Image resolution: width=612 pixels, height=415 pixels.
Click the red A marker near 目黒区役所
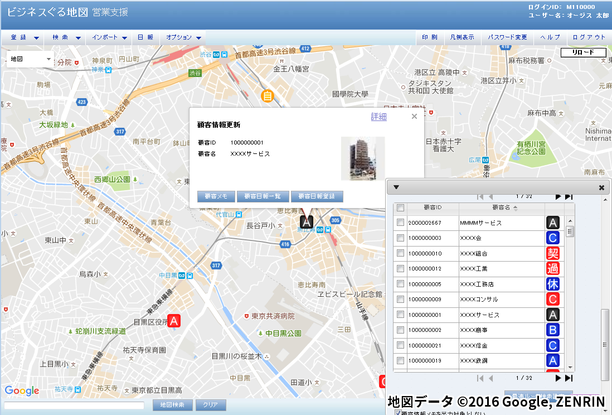174,321
